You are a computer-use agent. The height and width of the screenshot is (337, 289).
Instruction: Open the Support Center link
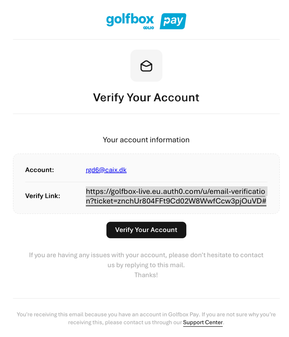click(203, 322)
